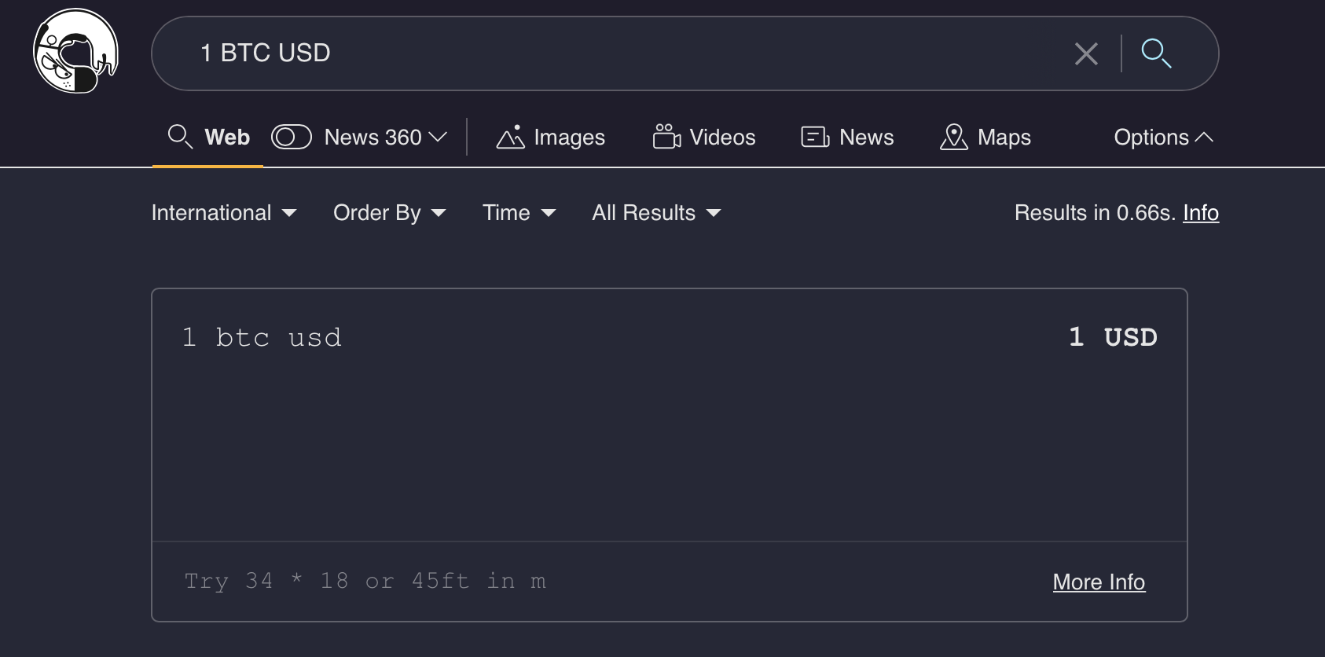Viewport: 1325px width, 657px height.
Task: Open the Order By dropdown
Action: (389, 213)
